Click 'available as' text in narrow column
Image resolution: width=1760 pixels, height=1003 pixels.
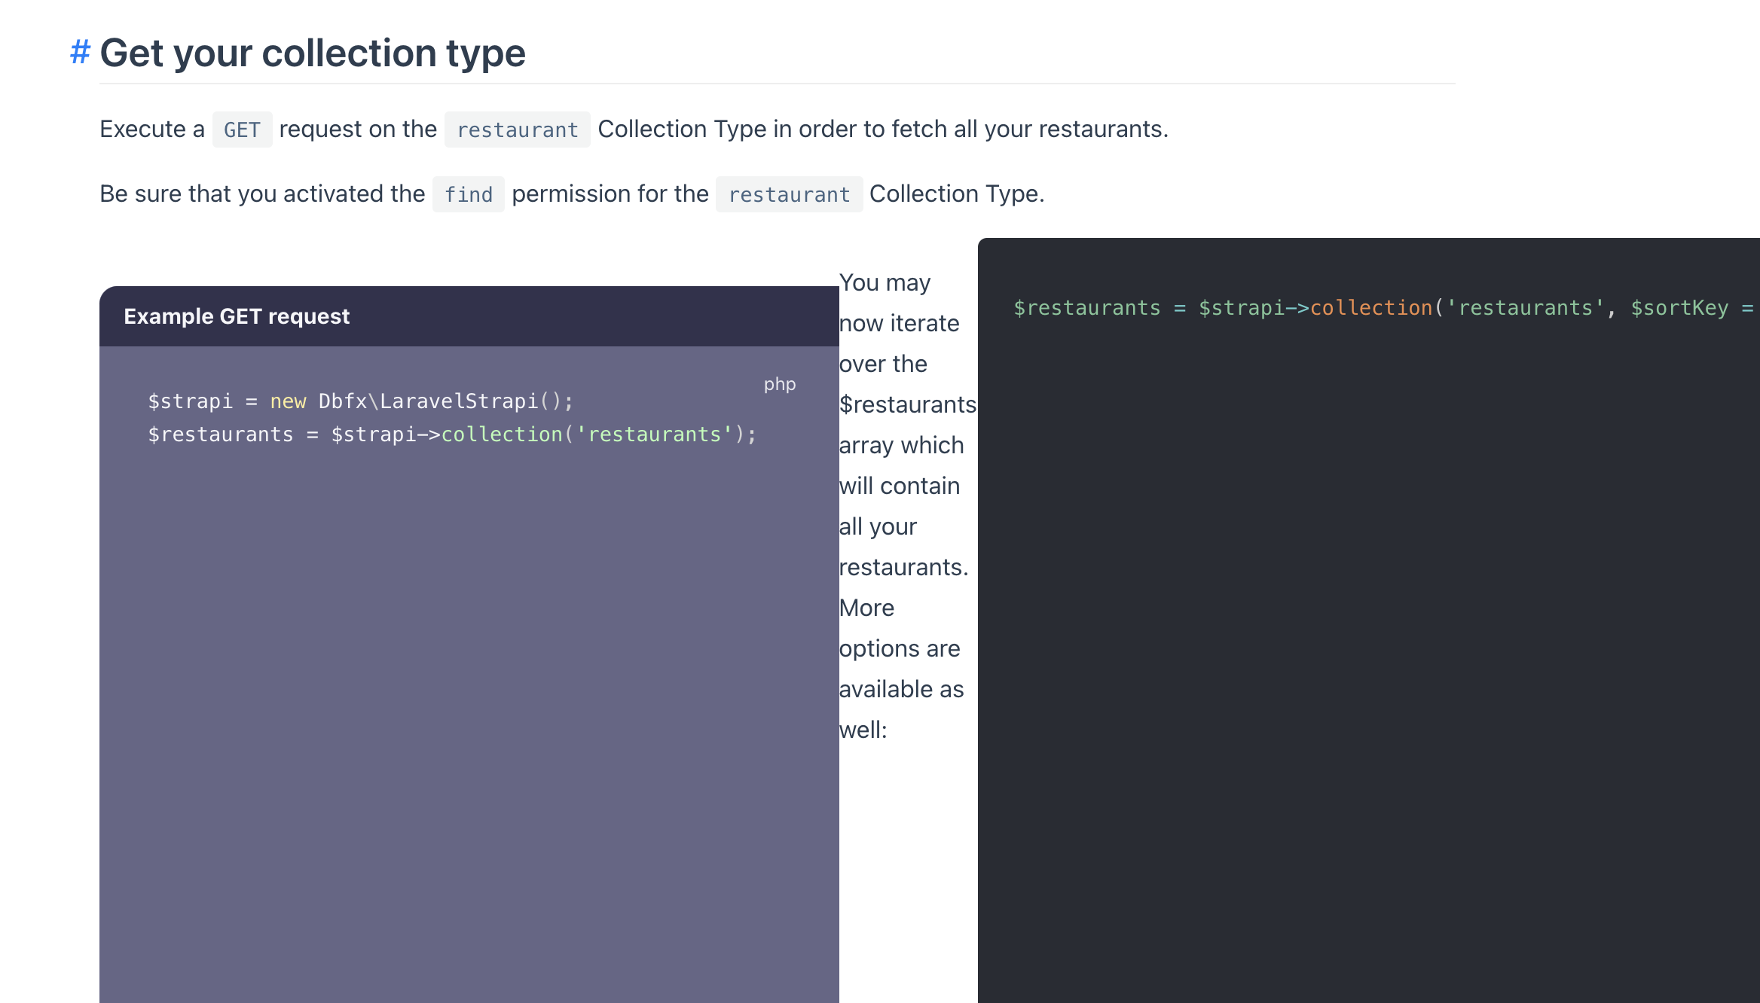(901, 689)
